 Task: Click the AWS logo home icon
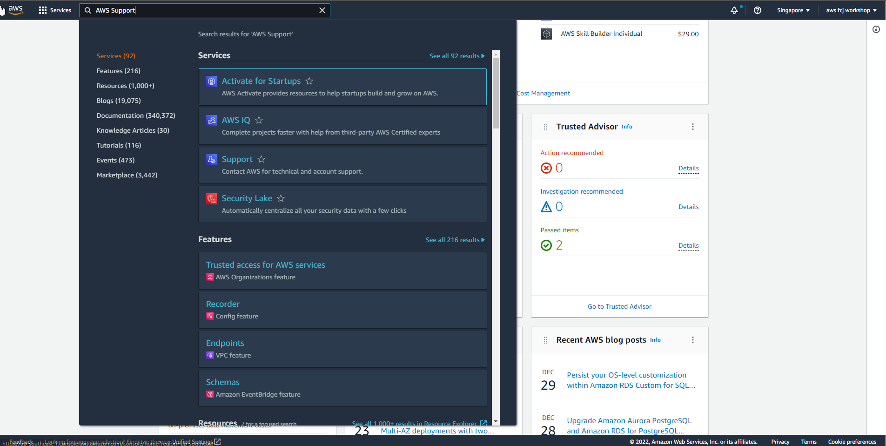click(x=15, y=10)
